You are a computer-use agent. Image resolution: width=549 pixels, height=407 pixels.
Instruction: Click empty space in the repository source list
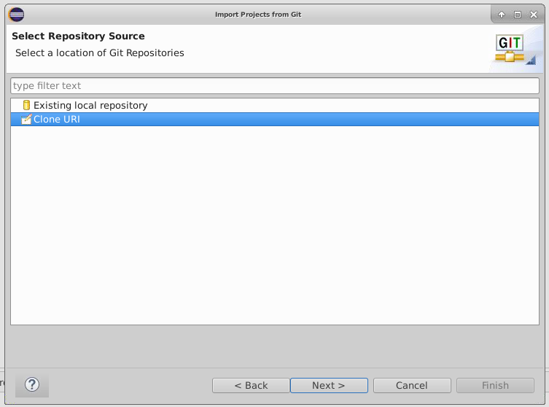coord(274,226)
